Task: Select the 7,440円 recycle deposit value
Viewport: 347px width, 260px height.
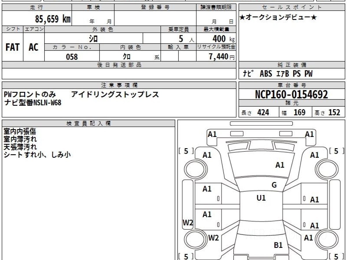Action: pos(222,57)
